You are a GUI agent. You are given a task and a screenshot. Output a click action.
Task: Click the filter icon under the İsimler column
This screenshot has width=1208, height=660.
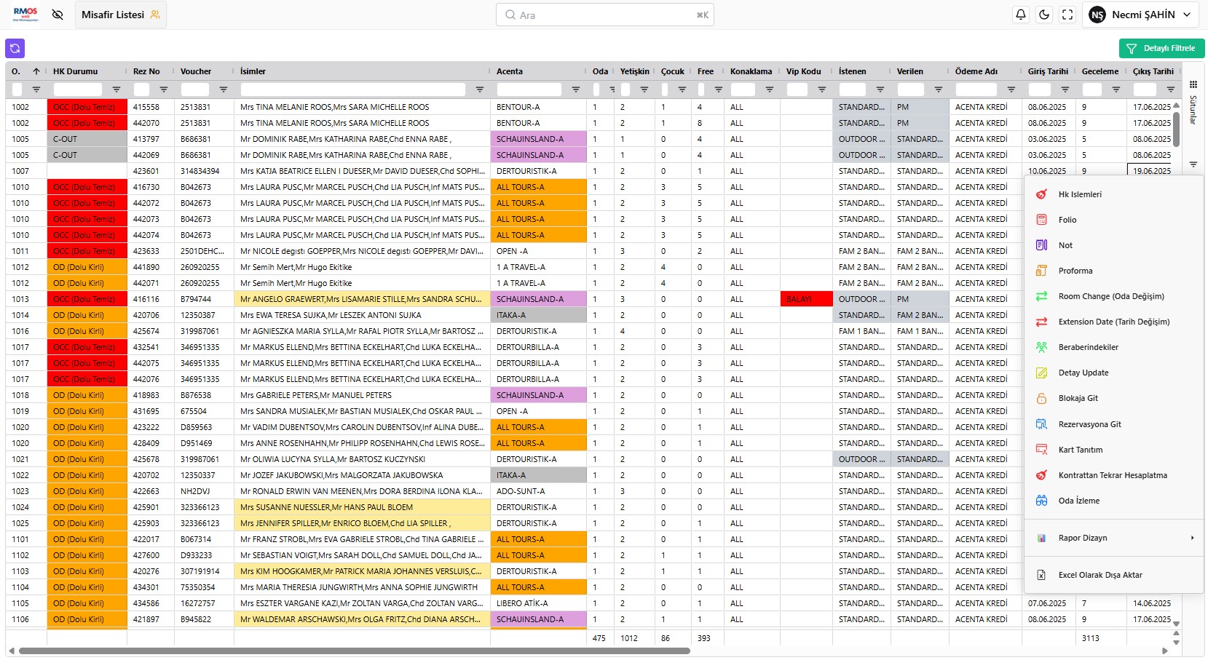pos(479,90)
